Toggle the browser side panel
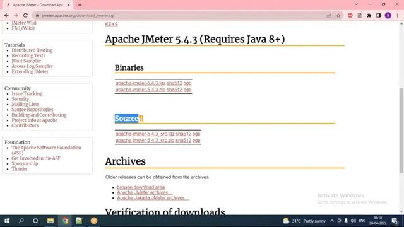Viewport: 404px width, 227px height. coord(378,15)
